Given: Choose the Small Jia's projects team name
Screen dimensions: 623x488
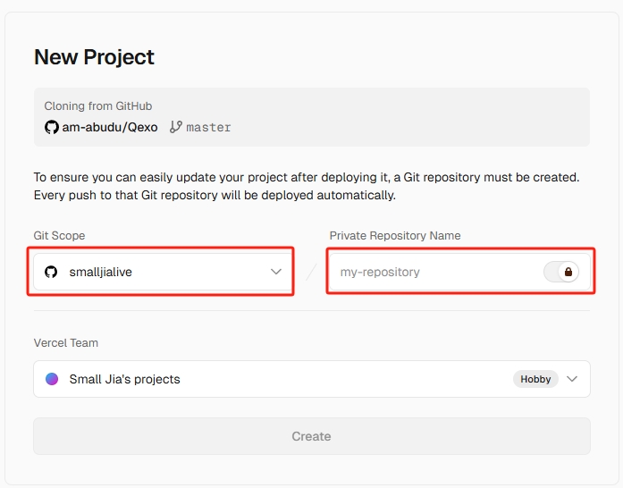Looking at the screenshot, I should click(x=124, y=379).
